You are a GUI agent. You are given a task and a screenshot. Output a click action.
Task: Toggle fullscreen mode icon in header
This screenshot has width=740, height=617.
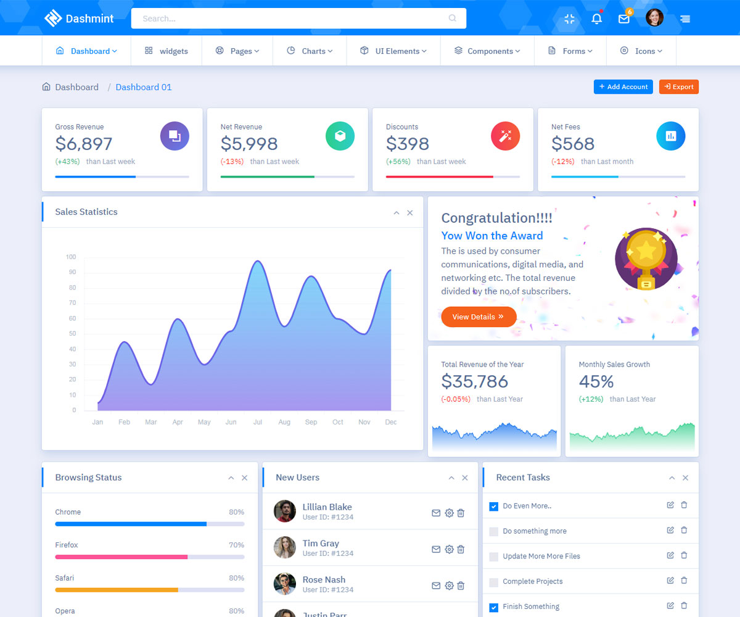(x=569, y=19)
